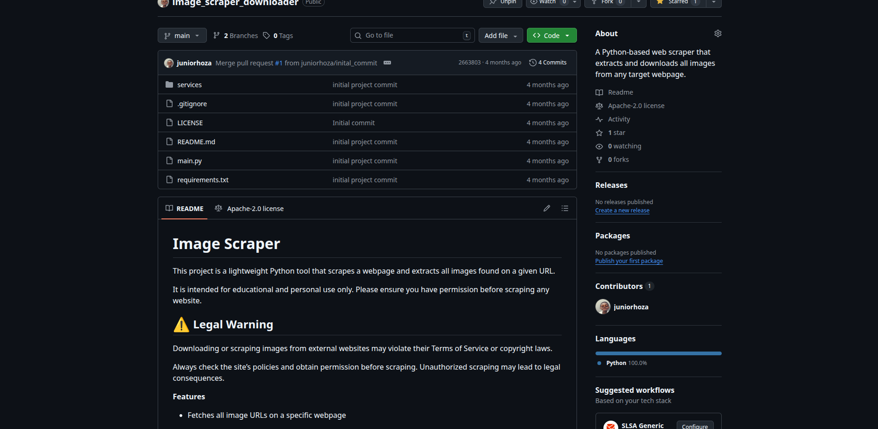Unpin the repository
This screenshot has width=878, height=429.
coord(502,2)
